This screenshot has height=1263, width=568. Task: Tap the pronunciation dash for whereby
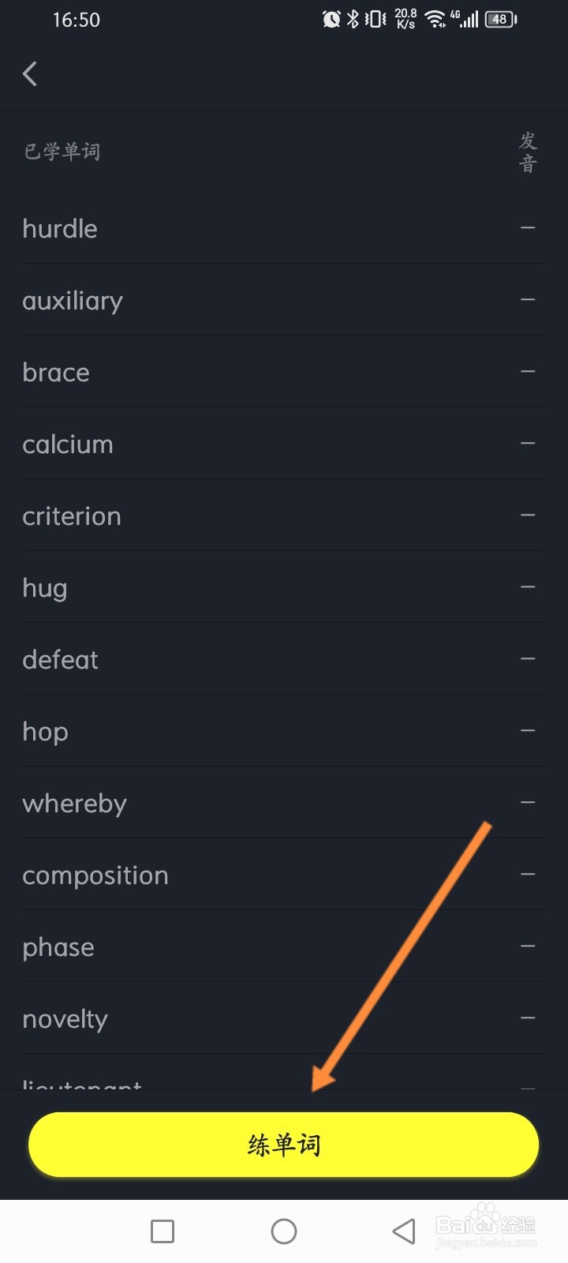tap(528, 803)
